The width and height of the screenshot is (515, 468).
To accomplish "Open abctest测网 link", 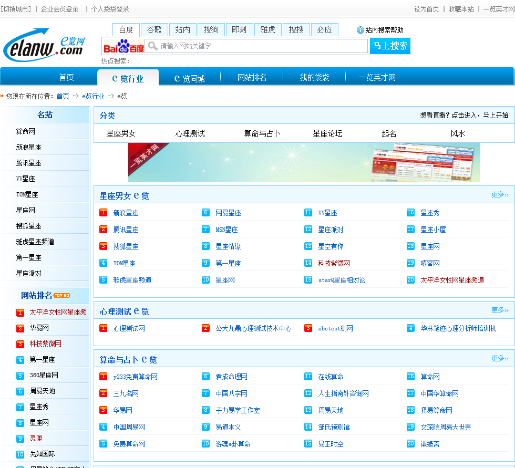I will pos(336,328).
